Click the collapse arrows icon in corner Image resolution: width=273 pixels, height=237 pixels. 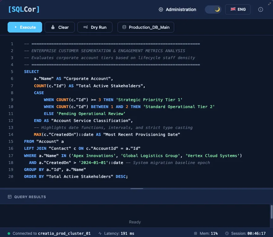pos(270,3)
